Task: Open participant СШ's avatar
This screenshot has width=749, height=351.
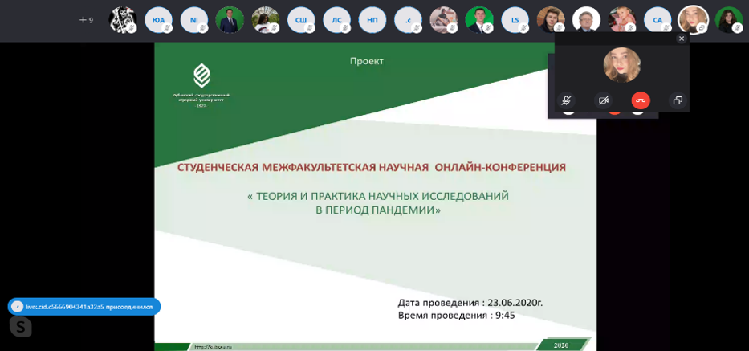Action: pyautogui.click(x=301, y=20)
